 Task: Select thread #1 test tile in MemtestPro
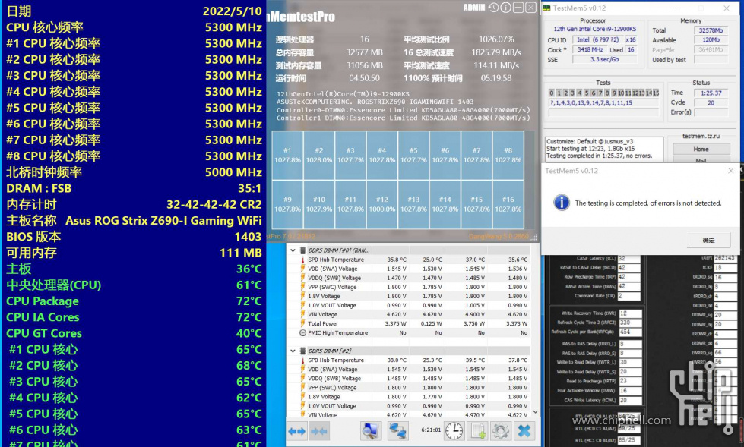(x=287, y=155)
